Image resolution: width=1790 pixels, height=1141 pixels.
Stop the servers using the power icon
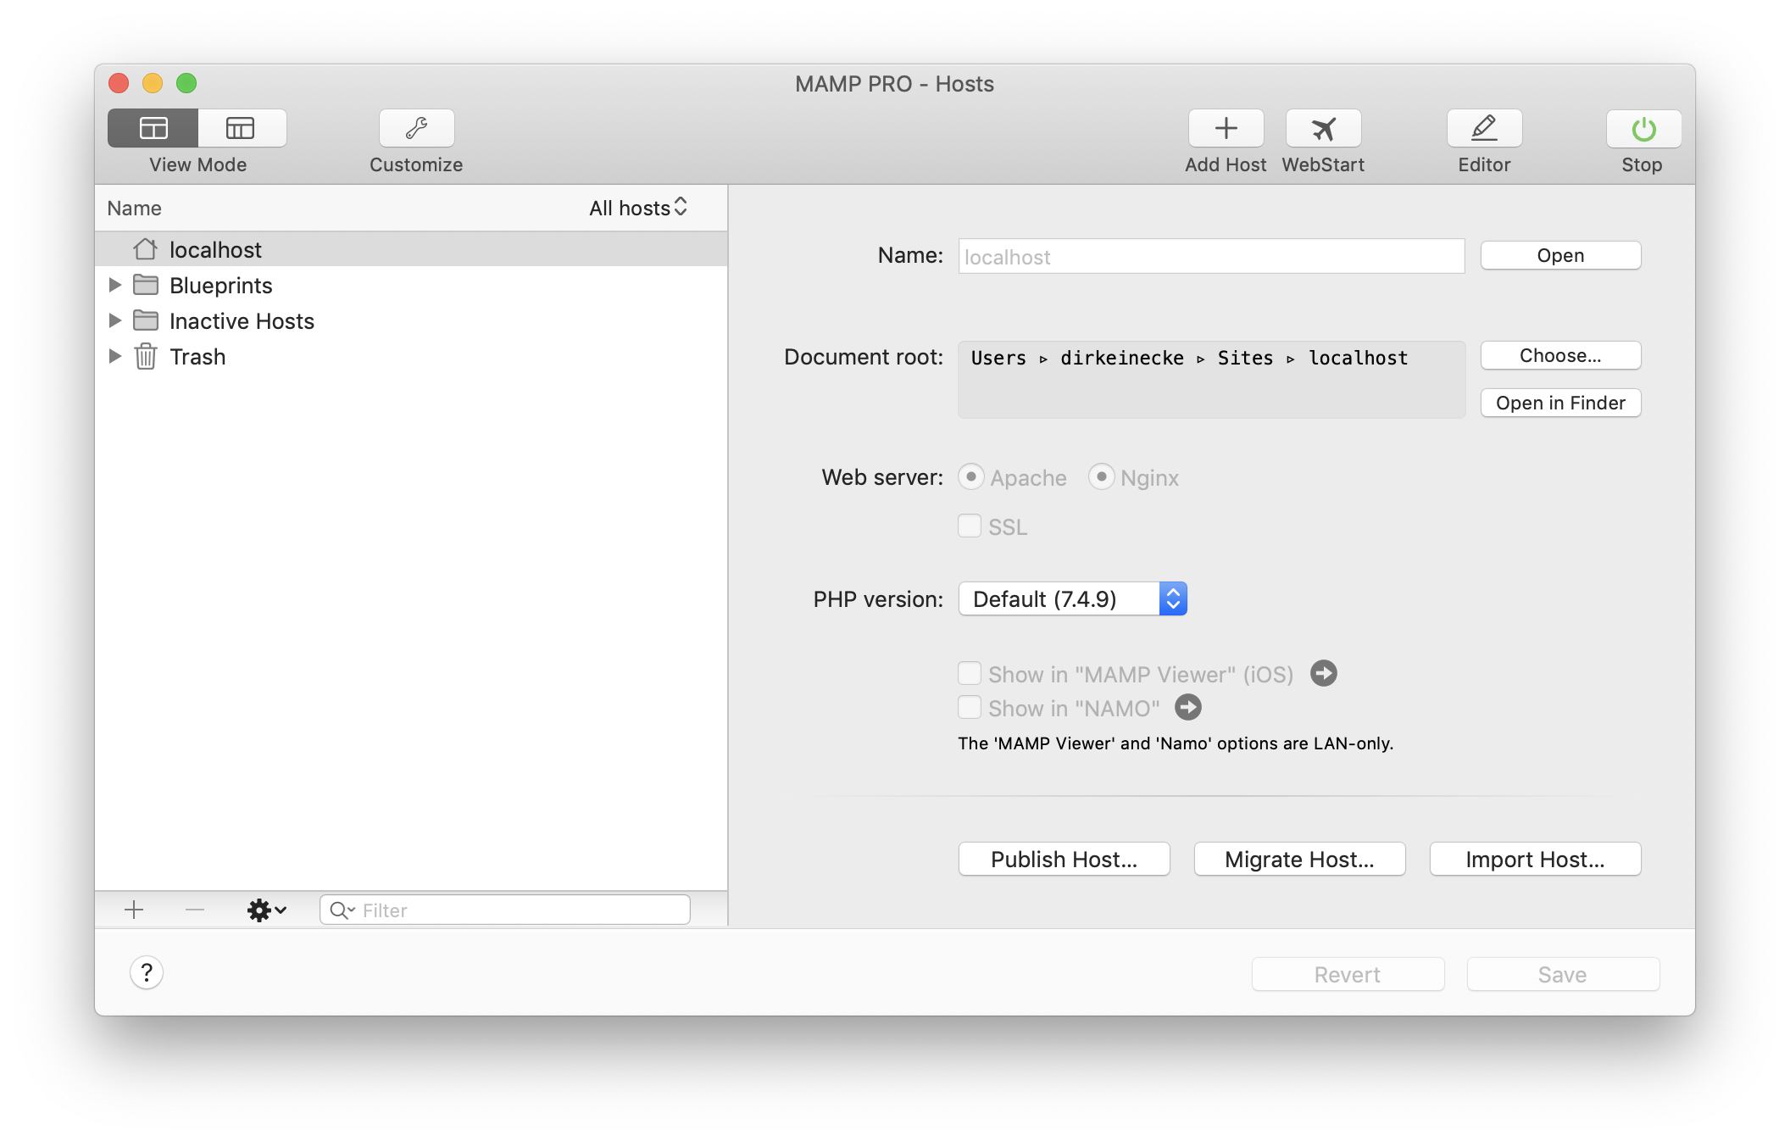[1643, 128]
